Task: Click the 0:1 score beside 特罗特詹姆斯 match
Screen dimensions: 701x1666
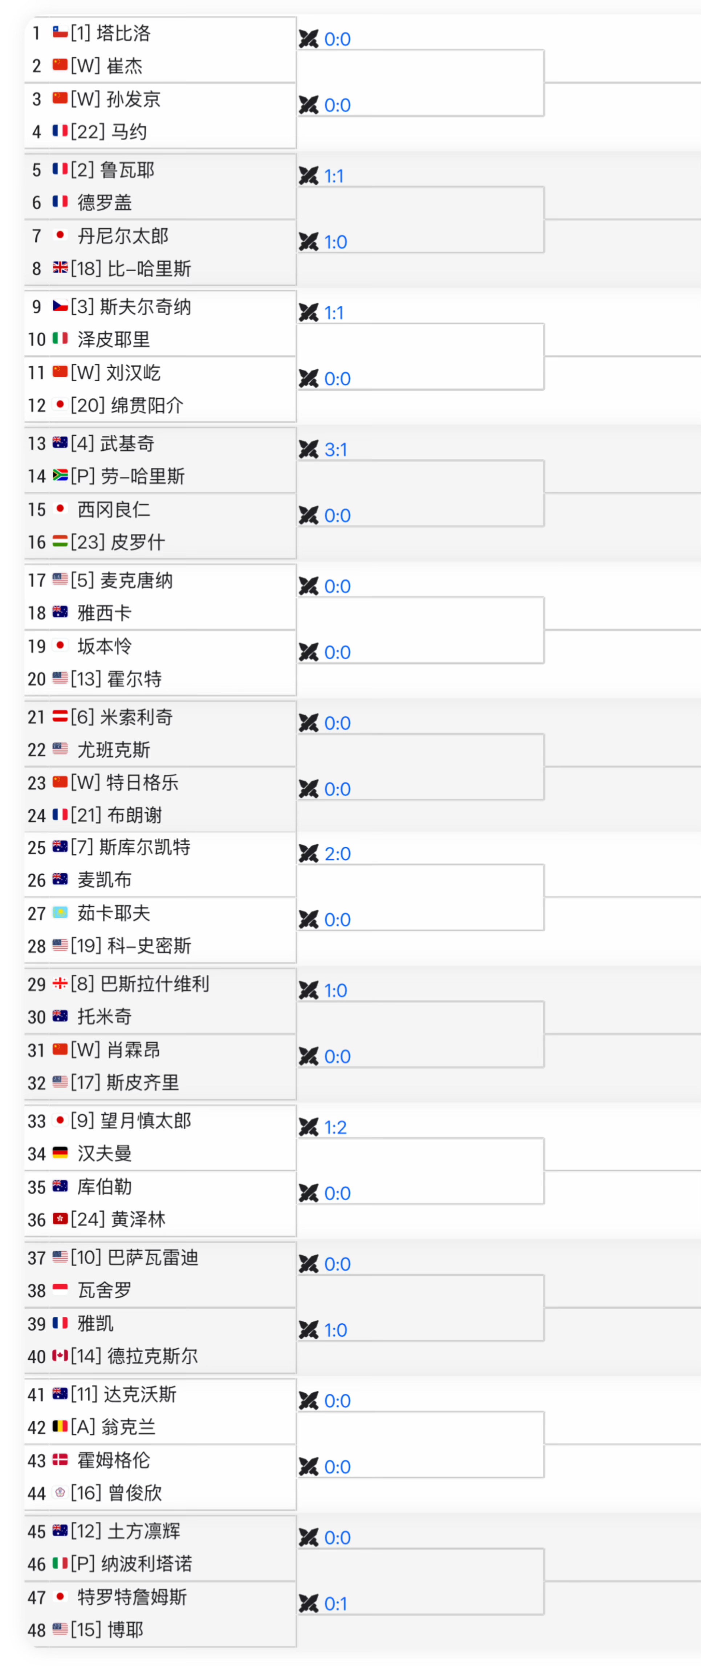Action: tap(336, 1603)
